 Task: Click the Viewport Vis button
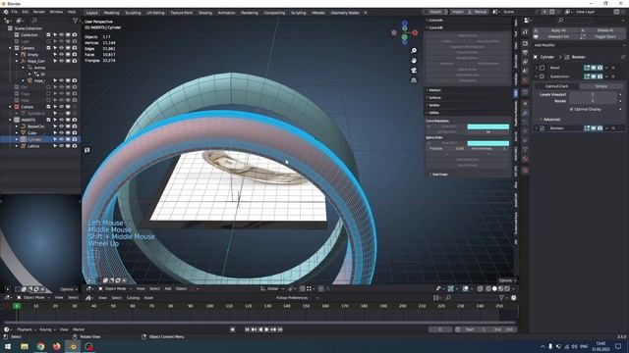tap(555, 37)
